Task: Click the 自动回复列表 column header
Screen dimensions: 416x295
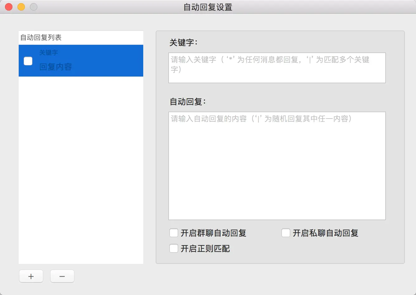Action: (81, 38)
